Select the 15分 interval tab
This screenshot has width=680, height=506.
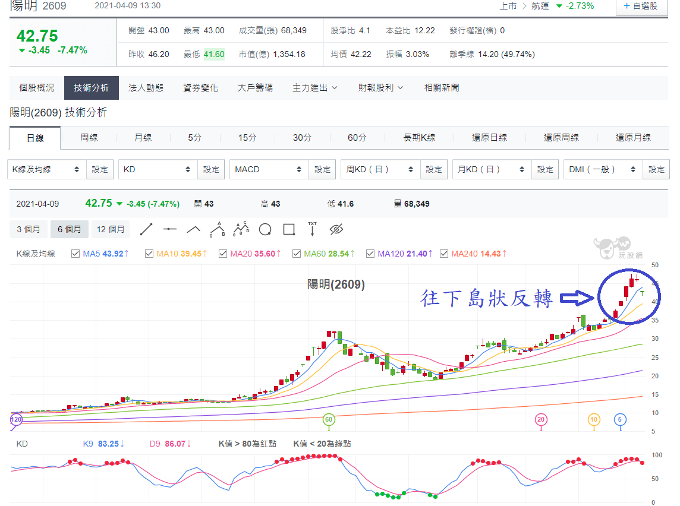pos(247,138)
